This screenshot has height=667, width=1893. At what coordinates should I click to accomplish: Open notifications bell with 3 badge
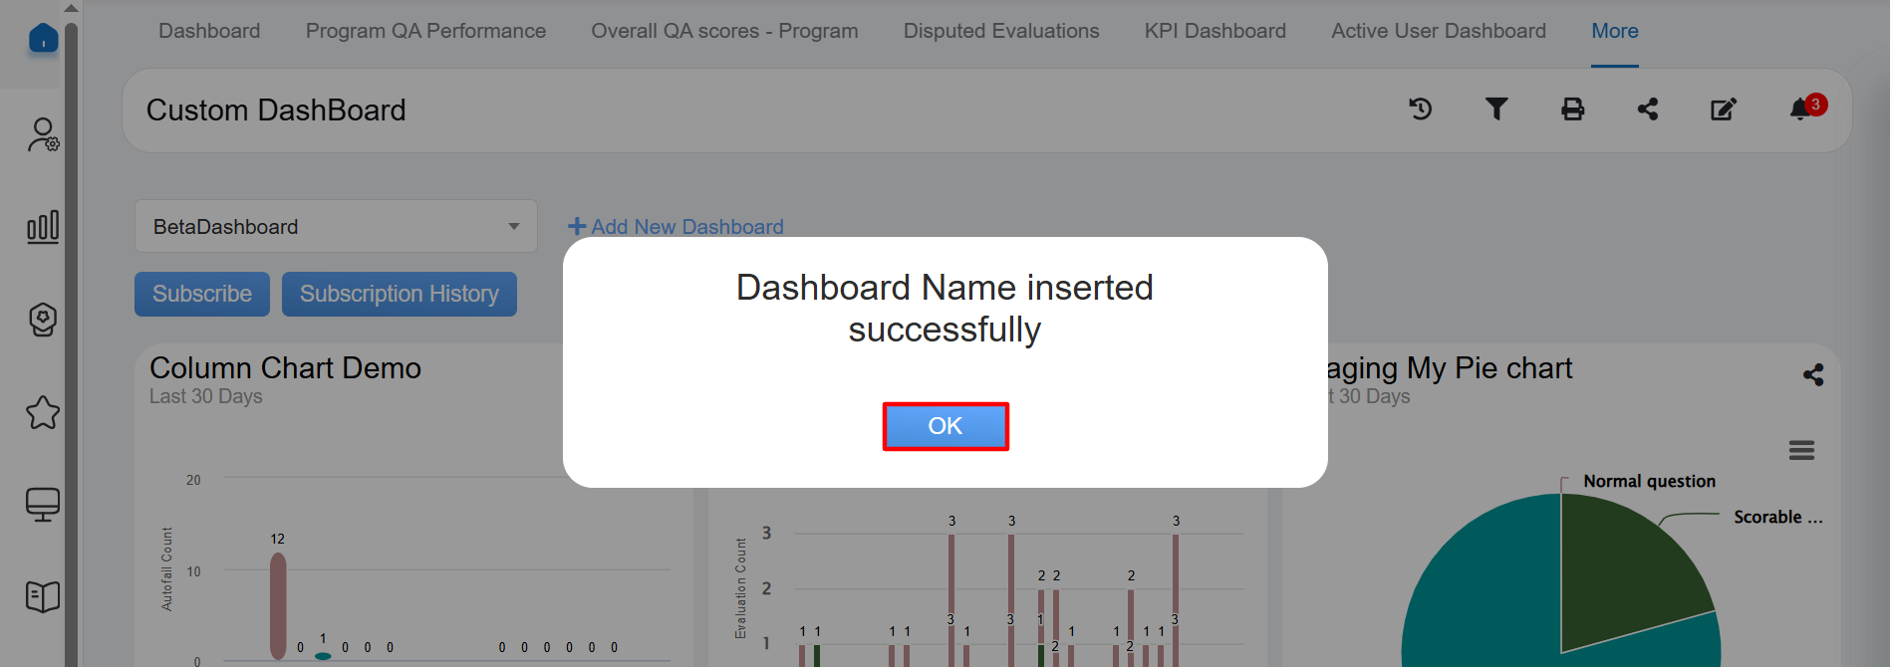1801,110
